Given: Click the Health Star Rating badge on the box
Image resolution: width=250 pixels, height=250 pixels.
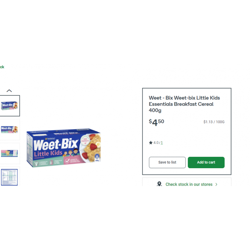Looking at the screenshot, I should [97, 157].
